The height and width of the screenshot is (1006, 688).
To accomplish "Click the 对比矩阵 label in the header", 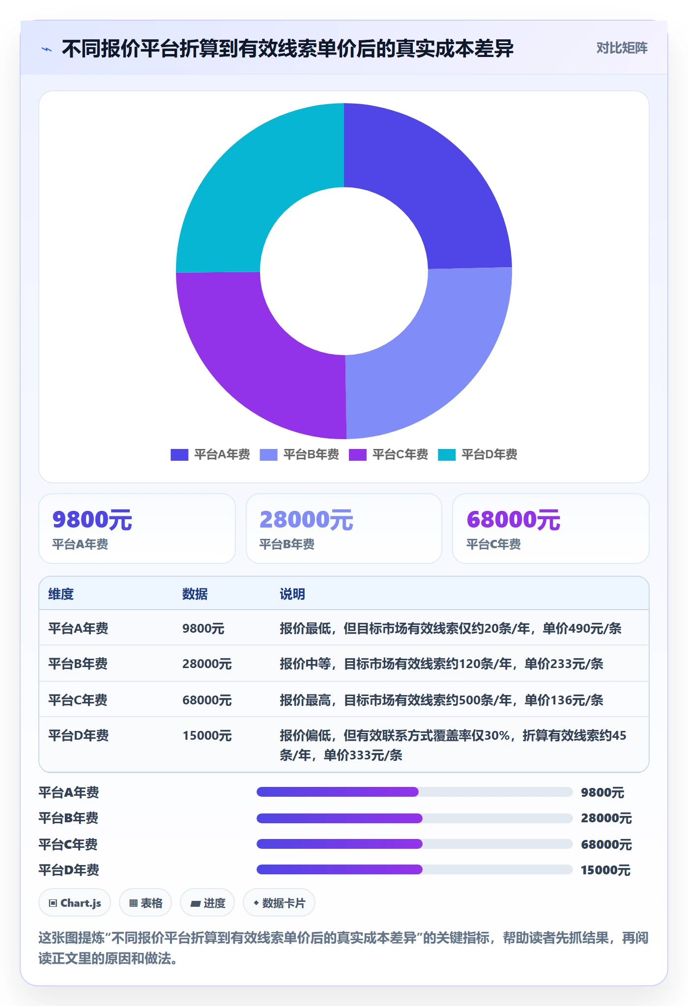I will point(622,48).
